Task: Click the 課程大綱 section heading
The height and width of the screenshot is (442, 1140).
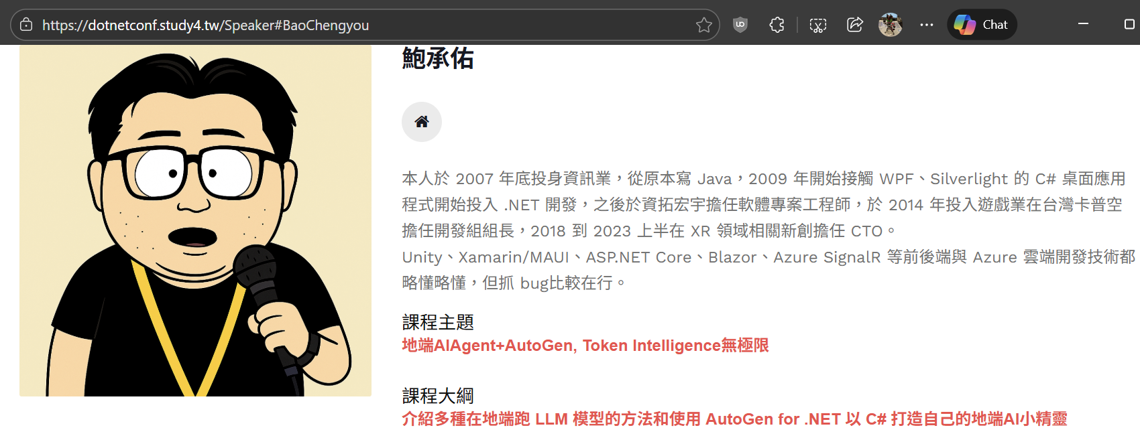Action: click(x=438, y=396)
